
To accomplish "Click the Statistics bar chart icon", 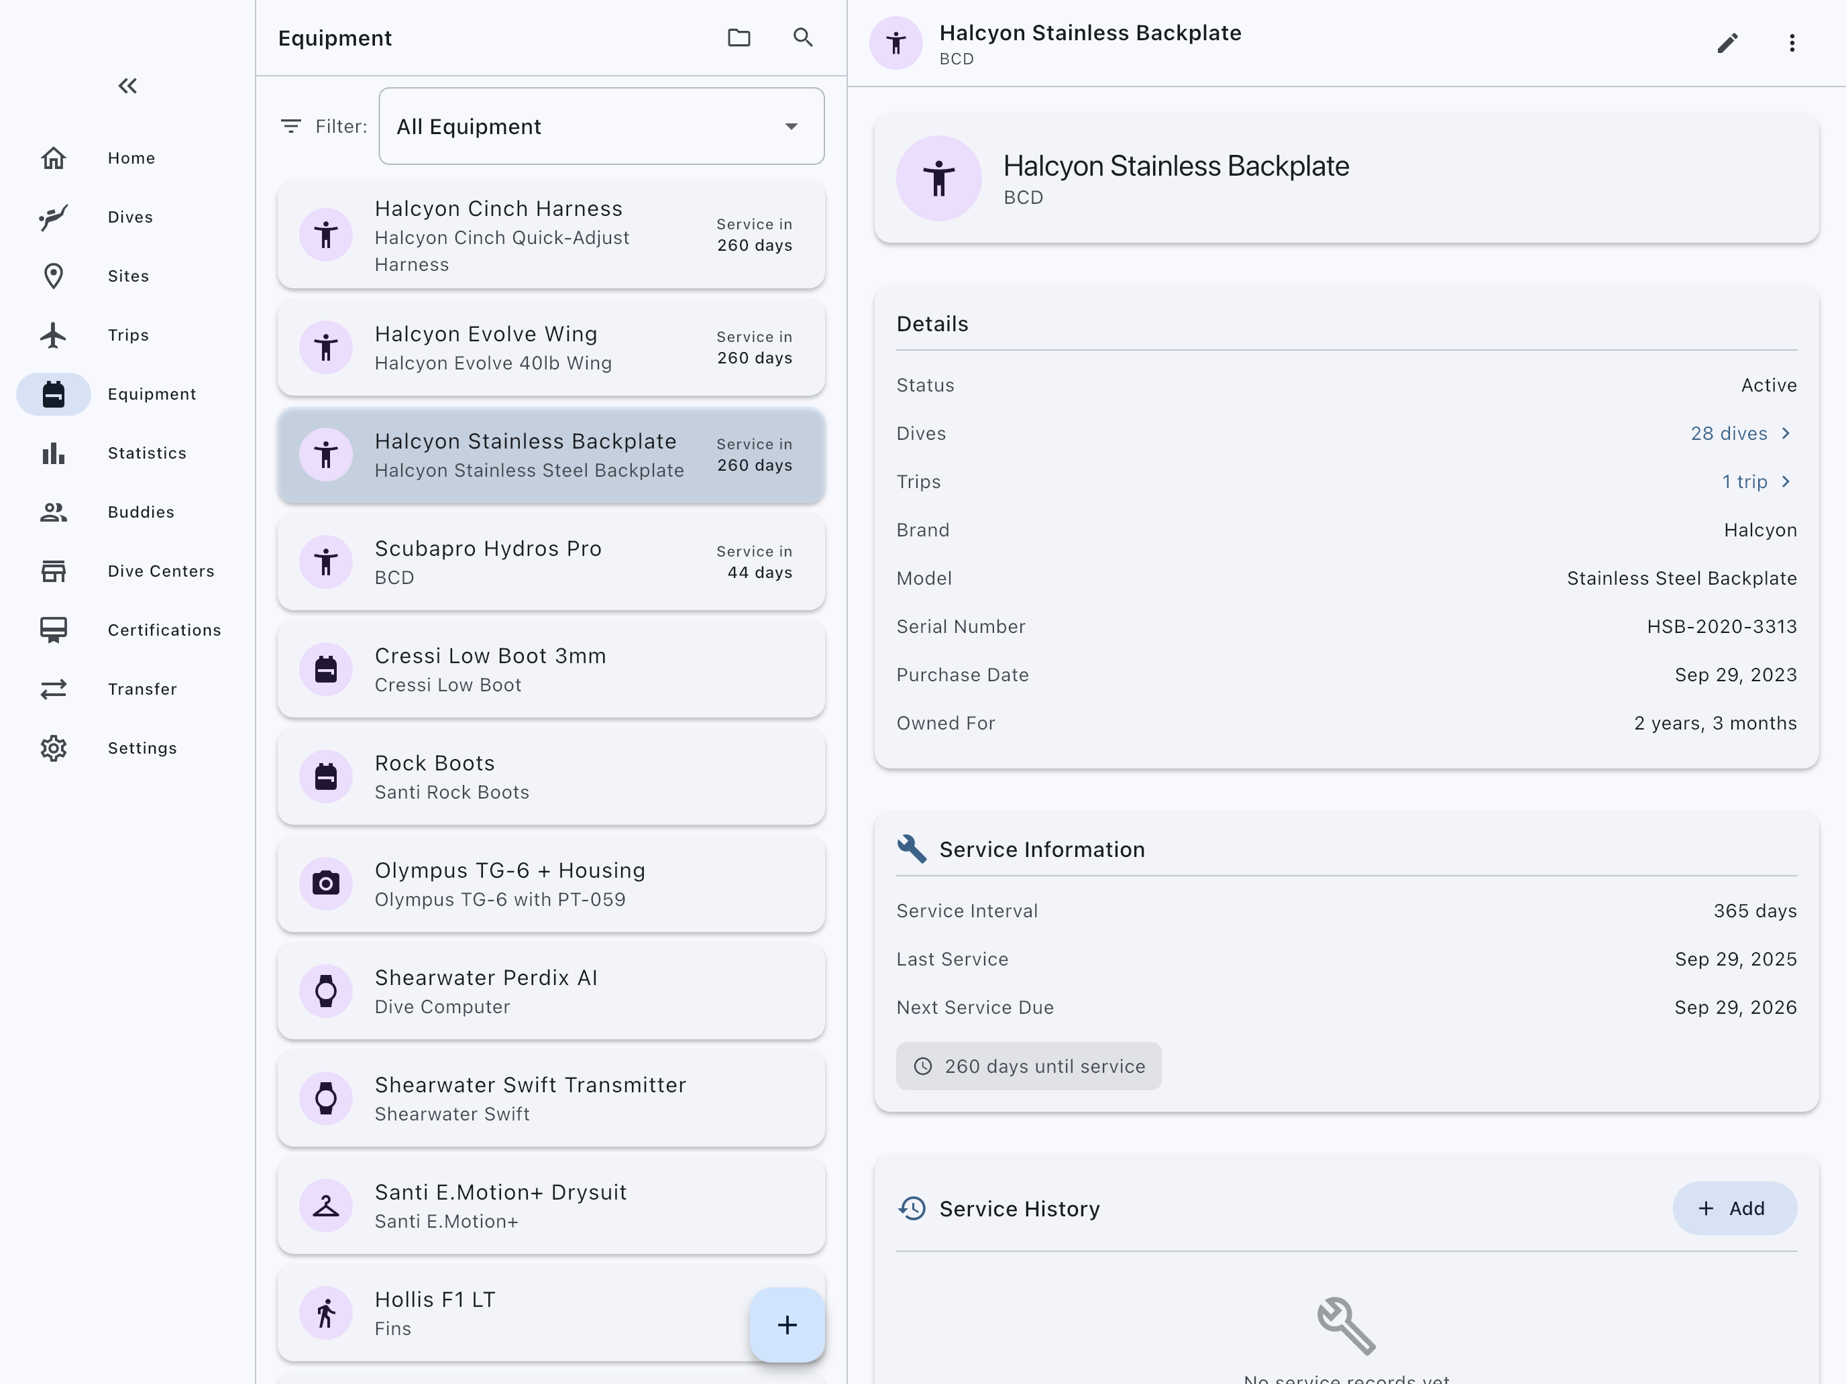I will click(54, 453).
